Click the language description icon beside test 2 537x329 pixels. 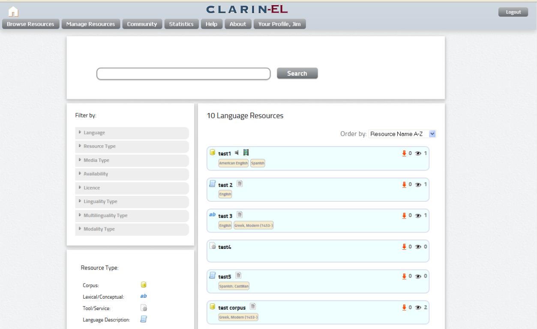212,183
